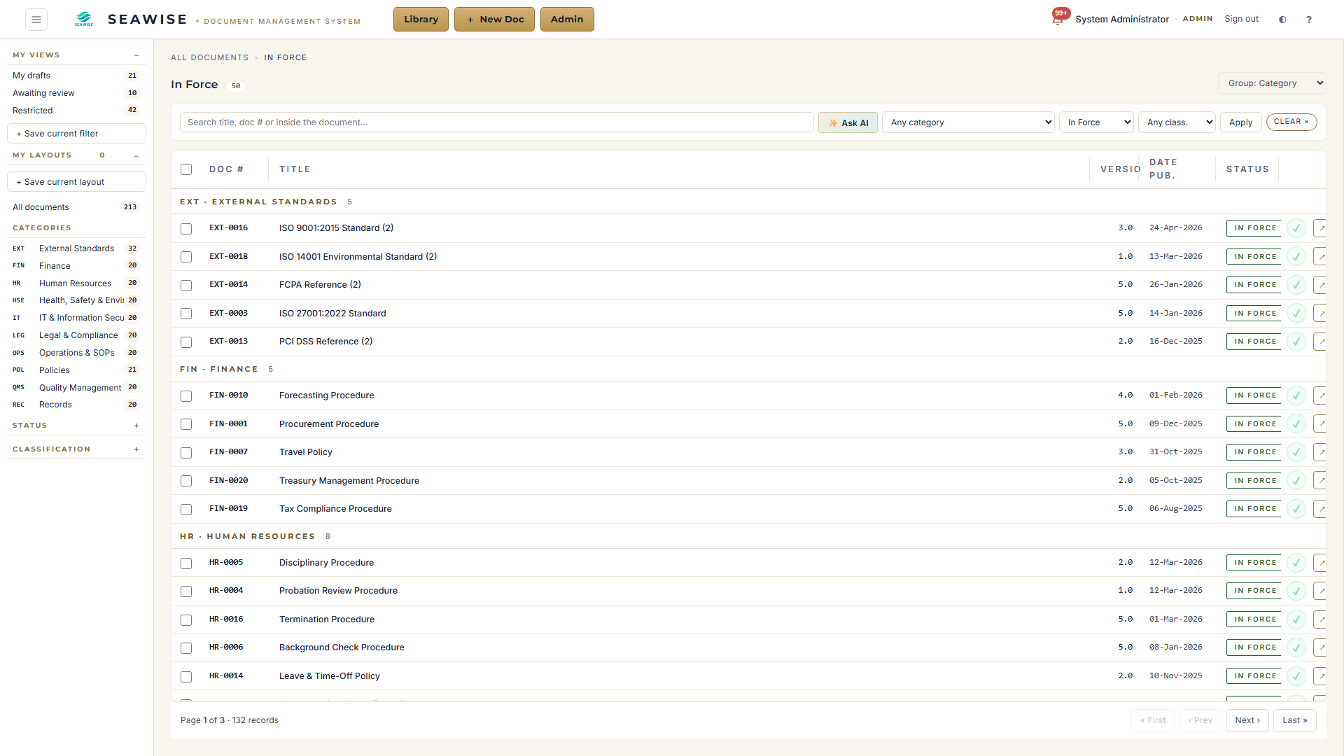
Task: Check the box for EXT-0016
Action: pyautogui.click(x=186, y=229)
